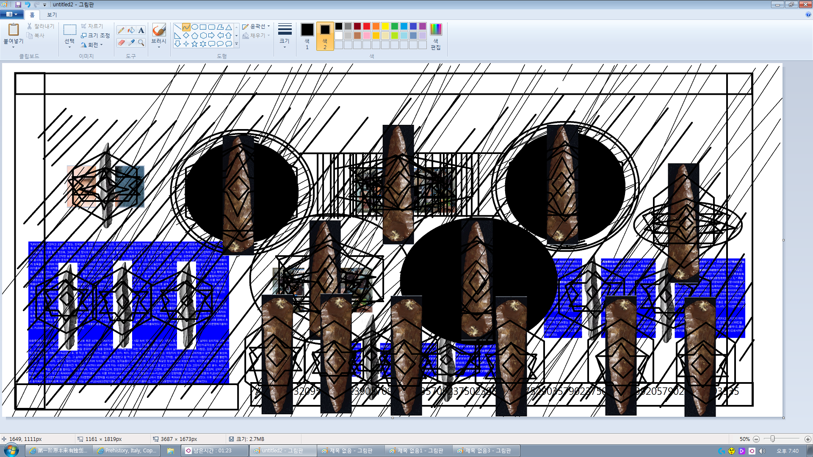Select the Pencil tool
Image resolution: width=813 pixels, height=457 pixels.
(x=121, y=30)
